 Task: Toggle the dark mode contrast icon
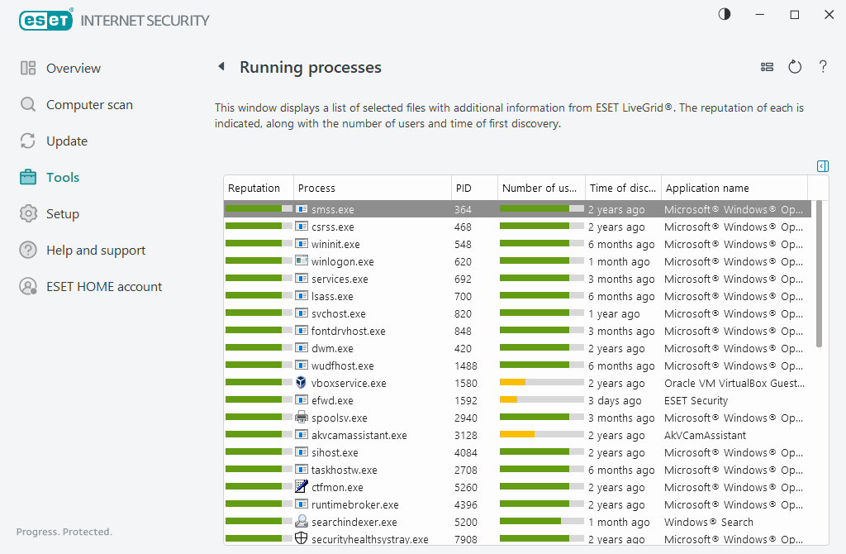[x=725, y=15]
